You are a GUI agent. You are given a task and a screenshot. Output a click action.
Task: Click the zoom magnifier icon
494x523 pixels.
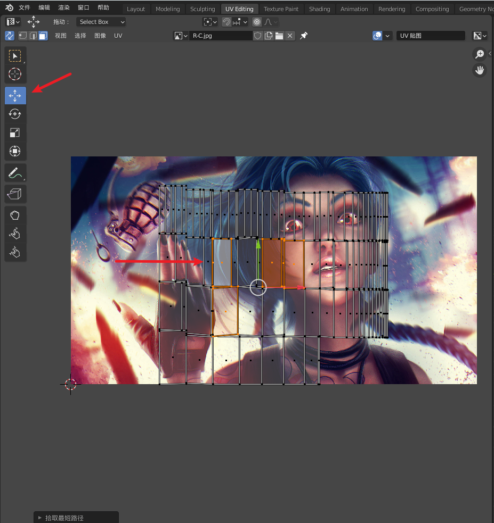click(x=480, y=54)
